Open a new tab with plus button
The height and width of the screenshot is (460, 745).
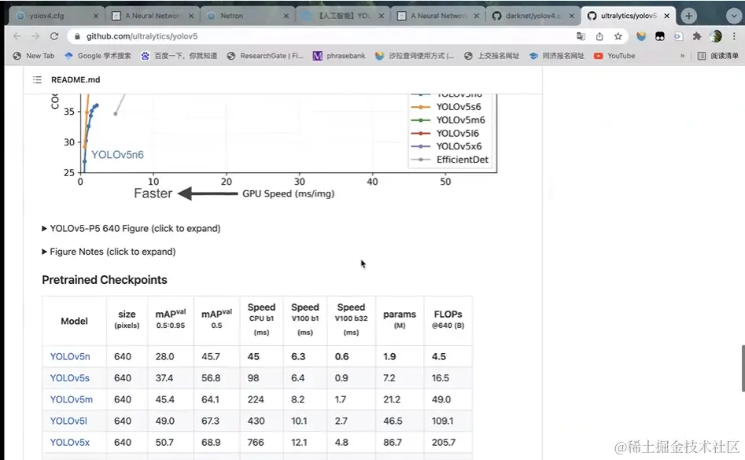click(x=688, y=16)
